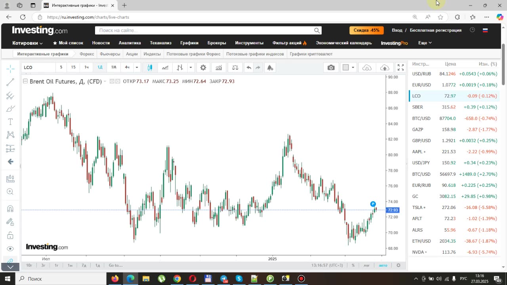The height and width of the screenshot is (285, 507).
Task: Open Brent Oil Futures title dropdown arrow
Action: (x=105, y=82)
